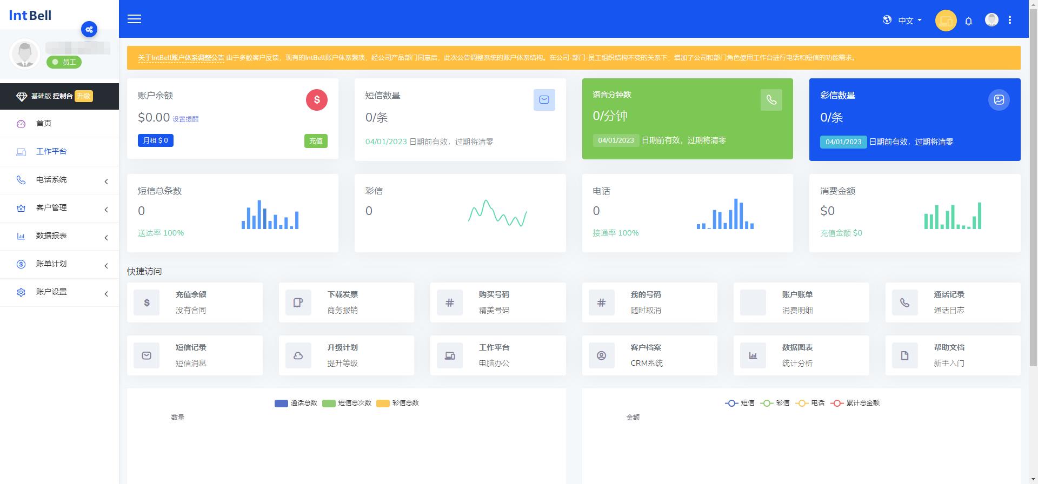The image size is (1038, 484).
Task: Click the SMS envelope icon on 短信数量 card
Action: point(544,100)
